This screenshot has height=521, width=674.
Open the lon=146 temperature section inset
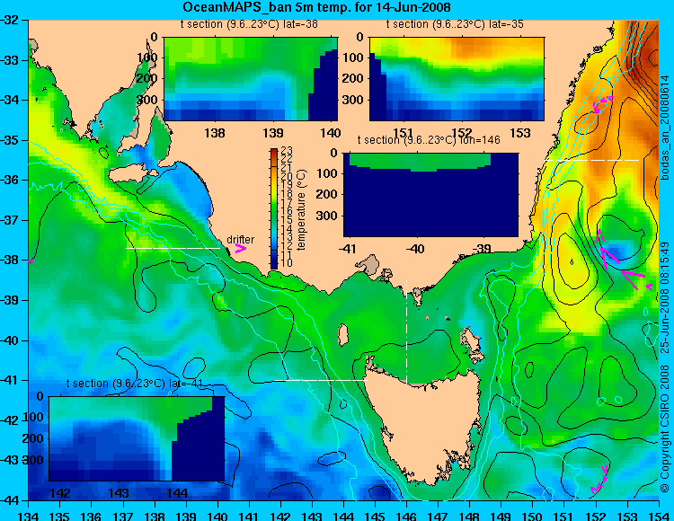pyautogui.click(x=430, y=195)
